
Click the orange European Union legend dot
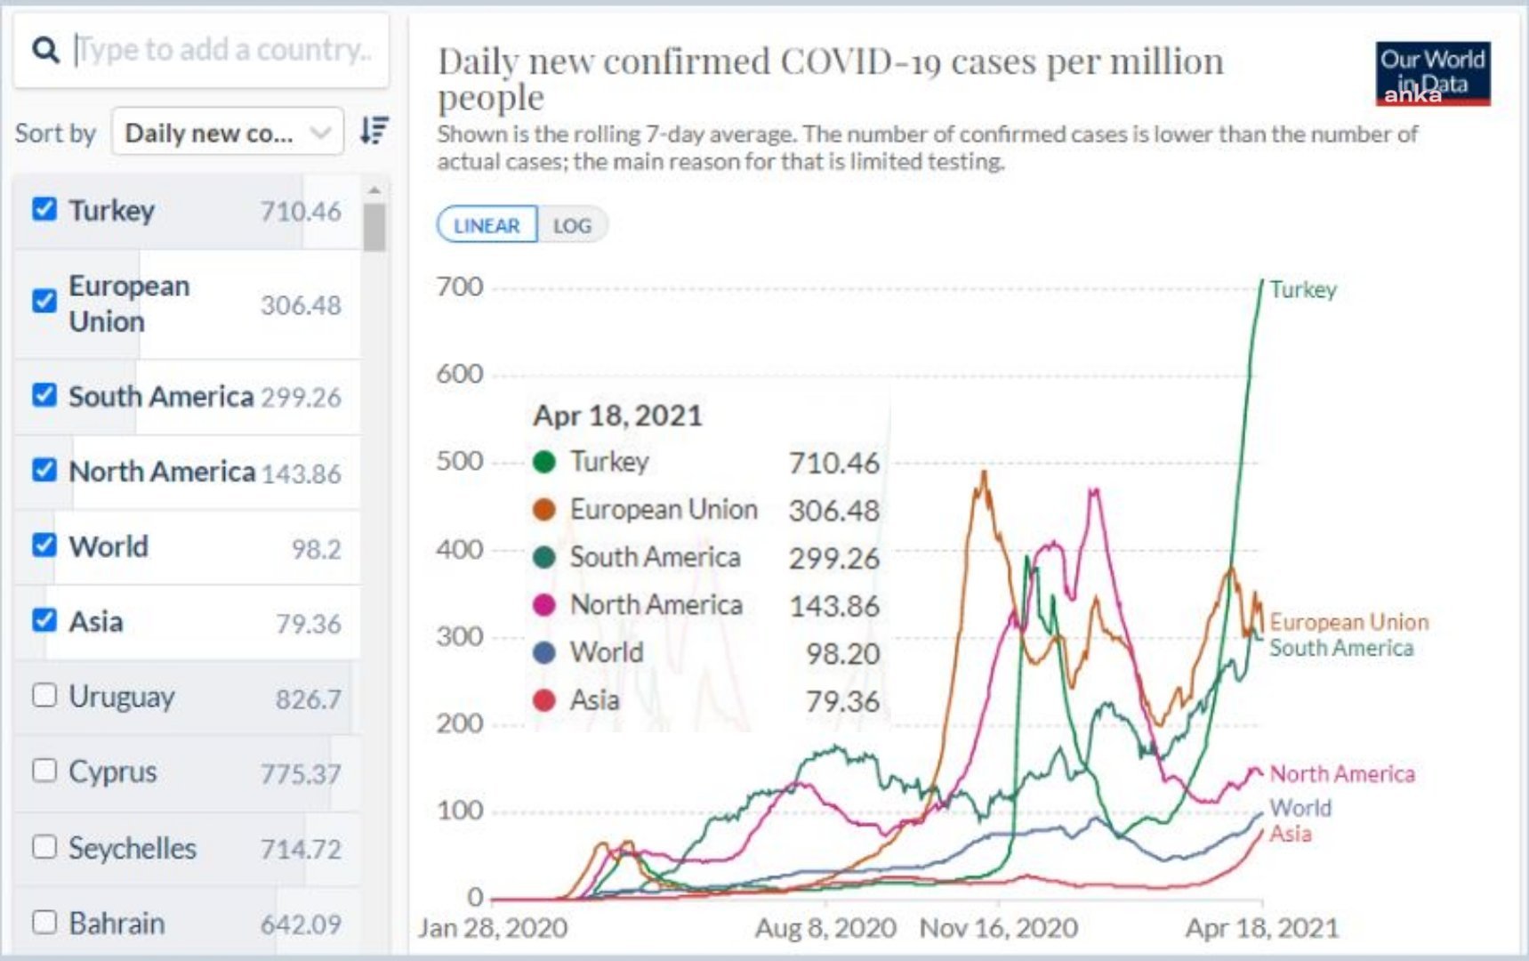coord(544,510)
